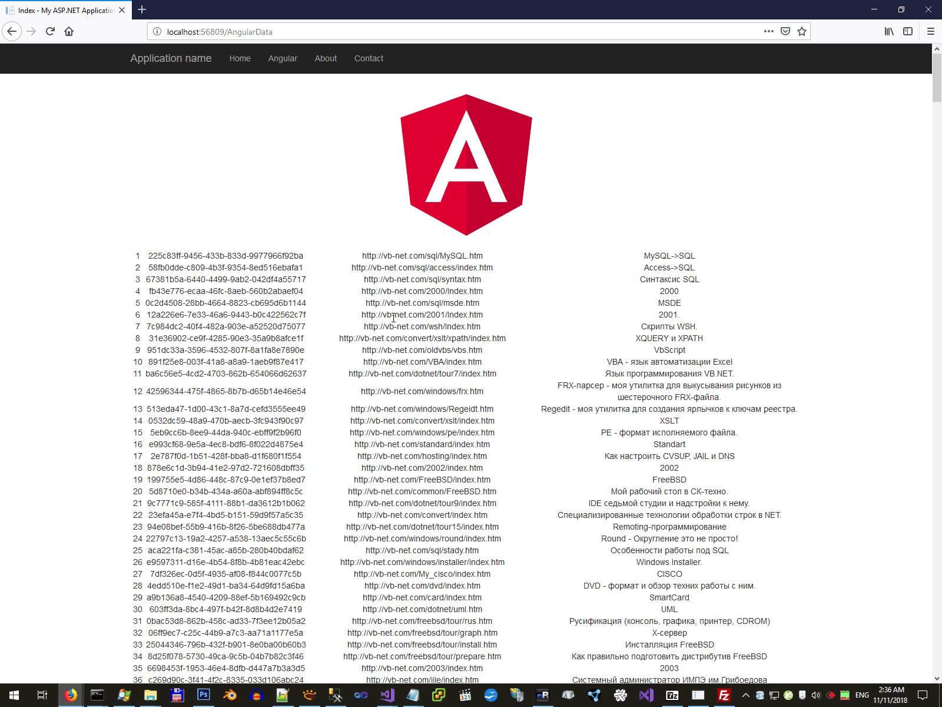Open page actions three-dot menu
This screenshot has height=707, width=942.
[769, 31]
